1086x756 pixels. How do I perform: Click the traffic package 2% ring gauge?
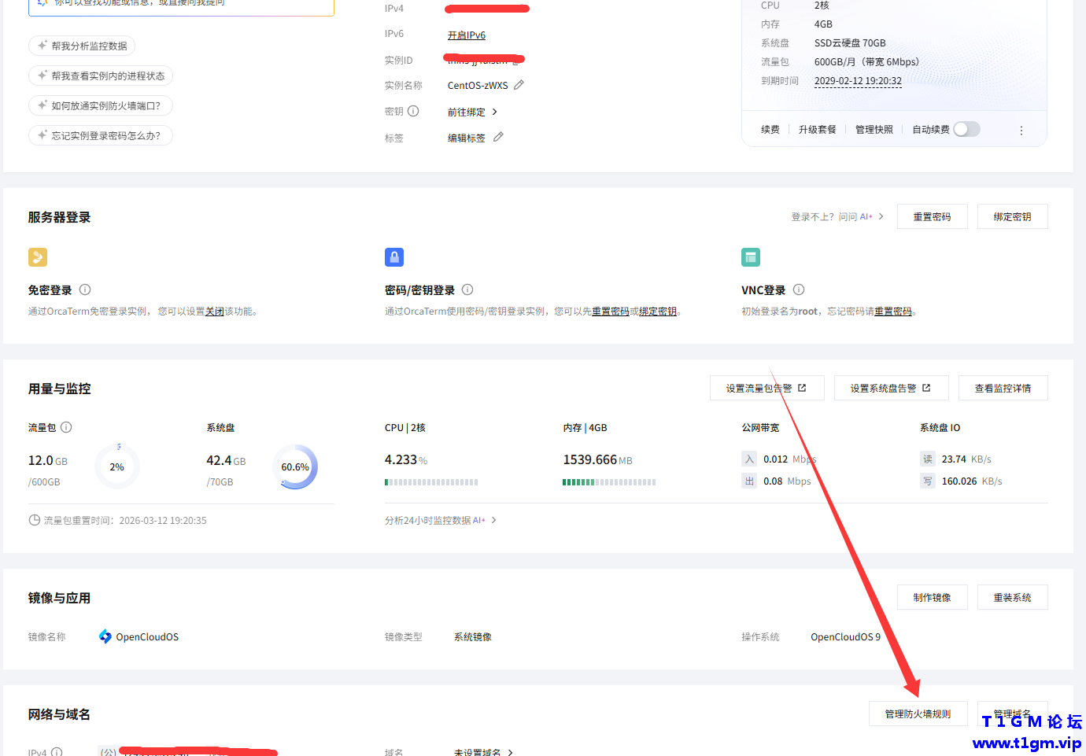[x=117, y=467]
